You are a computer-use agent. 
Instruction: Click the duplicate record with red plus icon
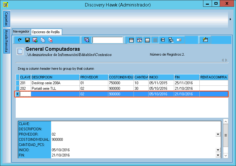tap(50, 40)
